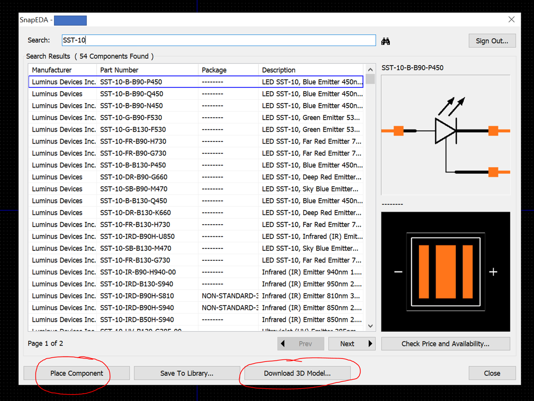Select row SST-10-IRD-B50H-S940

click(x=196, y=320)
